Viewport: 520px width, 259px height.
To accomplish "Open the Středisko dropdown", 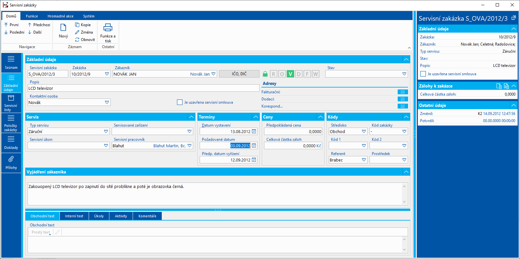I will [364, 131].
